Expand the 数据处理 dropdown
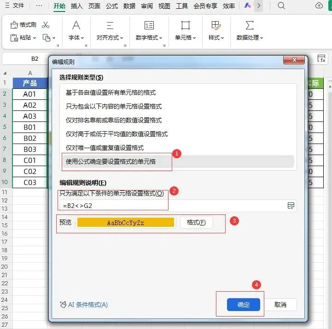 point(262,38)
